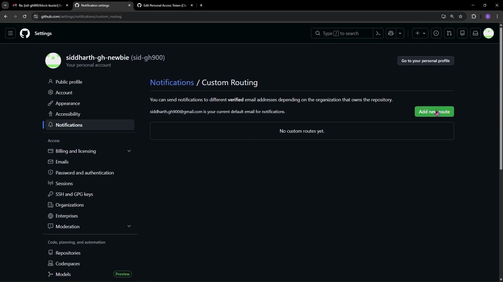The height and width of the screenshot is (282, 503).
Task: Open the Copilot chat icon
Action: (x=391, y=33)
